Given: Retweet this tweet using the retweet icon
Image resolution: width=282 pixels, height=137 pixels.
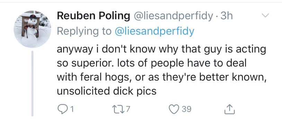Looking at the screenshot, I should pyautogui.click(x=118, y=109).
